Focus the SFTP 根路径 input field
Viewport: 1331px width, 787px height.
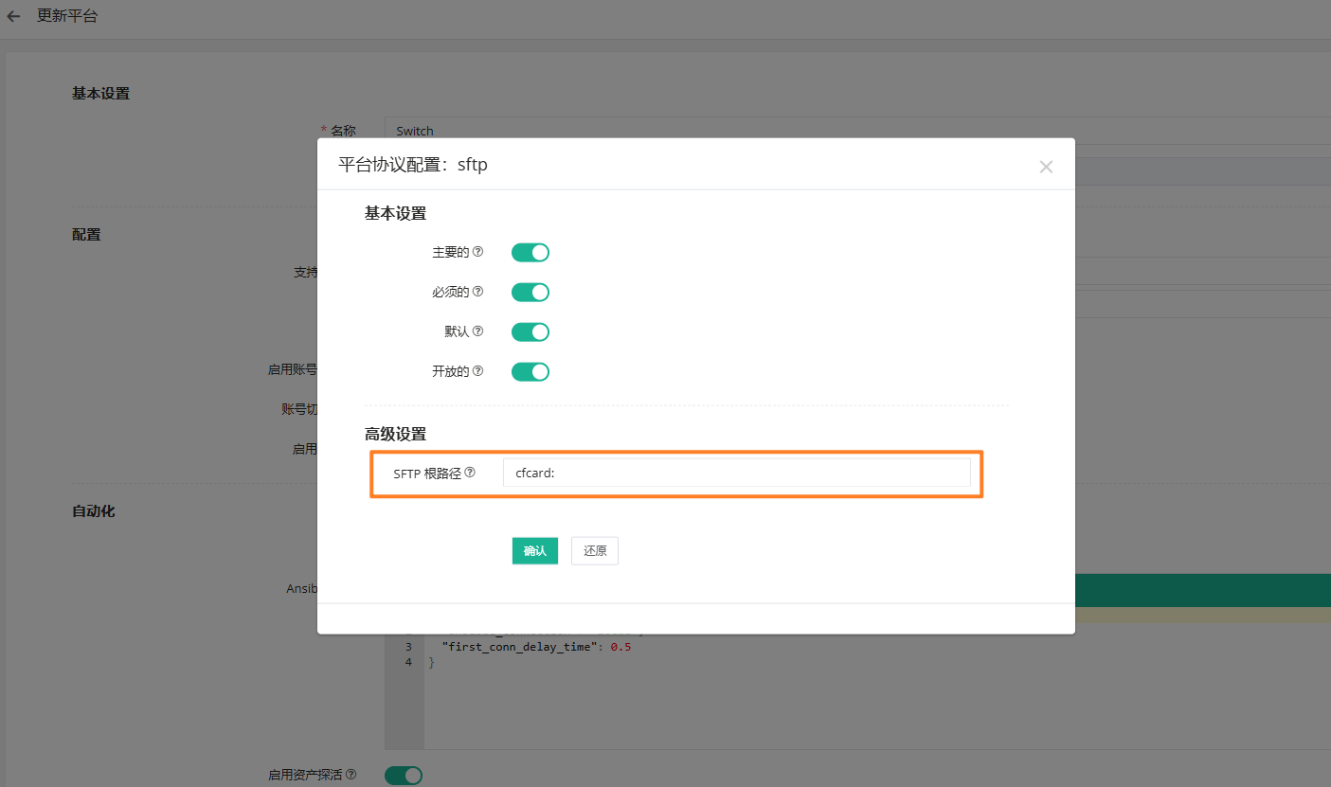click(737, 473)
